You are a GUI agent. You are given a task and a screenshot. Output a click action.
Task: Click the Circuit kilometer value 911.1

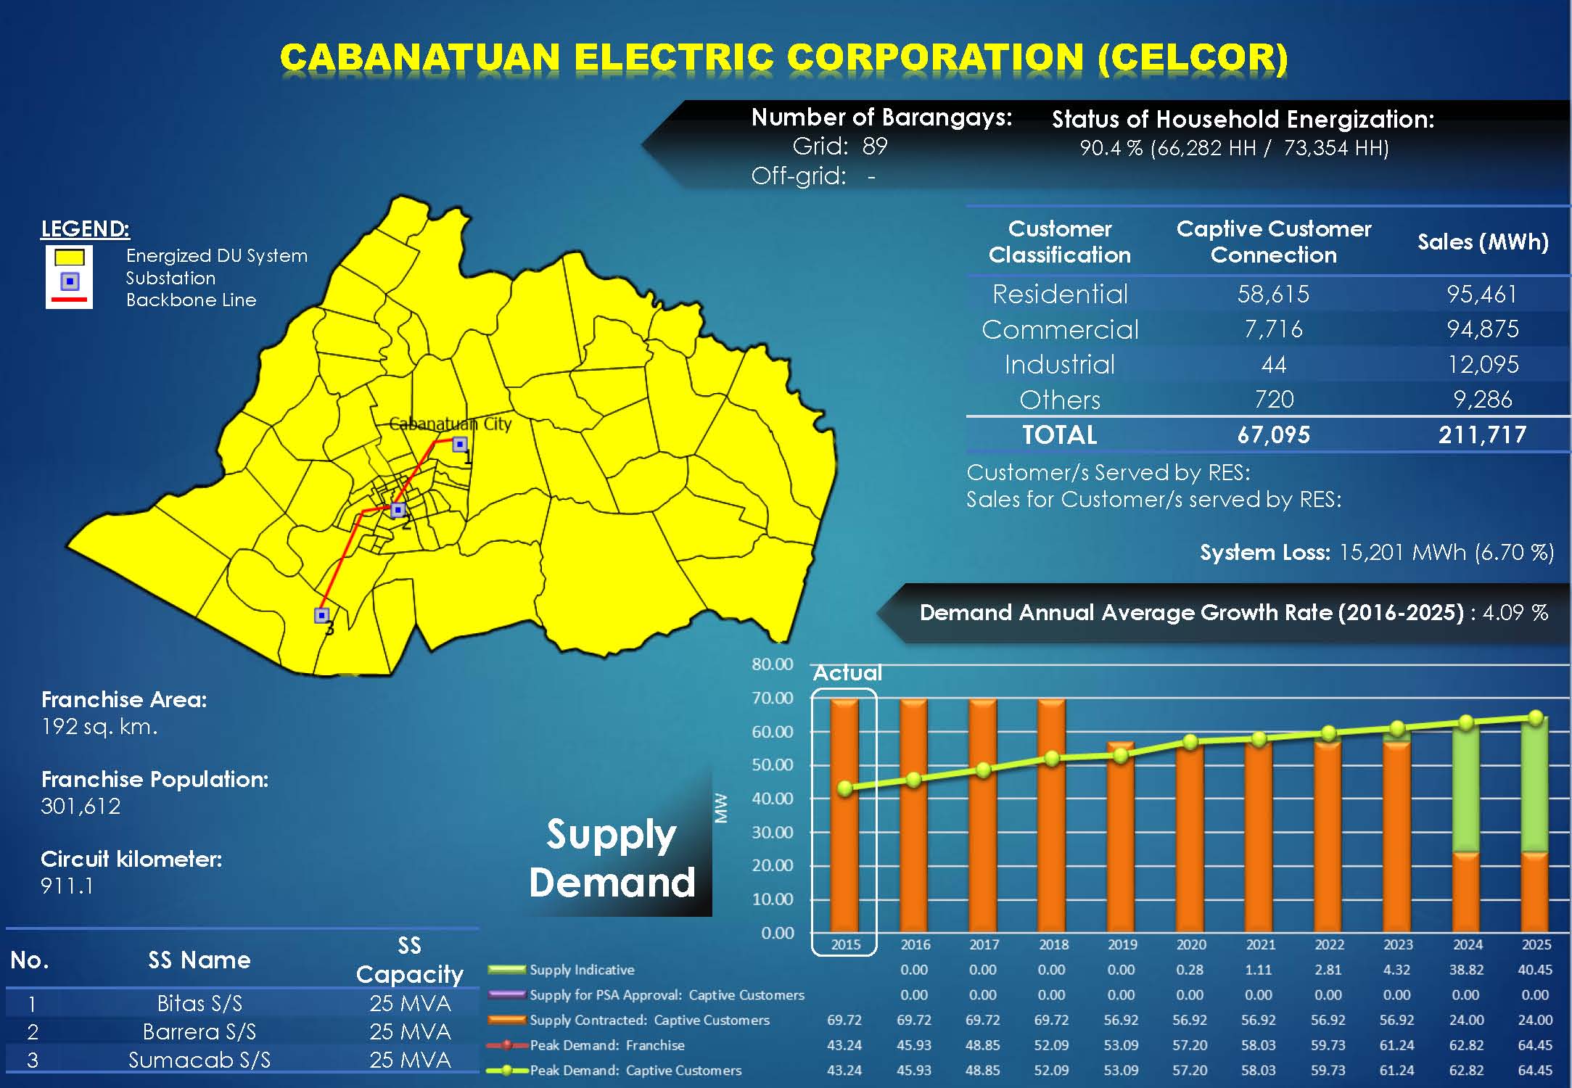(x=67, y=886)
